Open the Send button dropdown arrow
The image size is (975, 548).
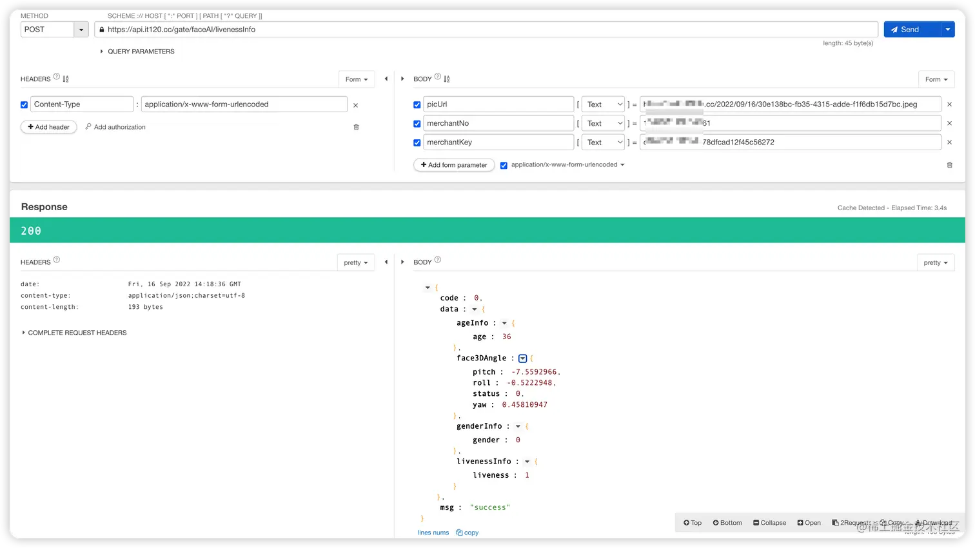click(x=948, y=30)
